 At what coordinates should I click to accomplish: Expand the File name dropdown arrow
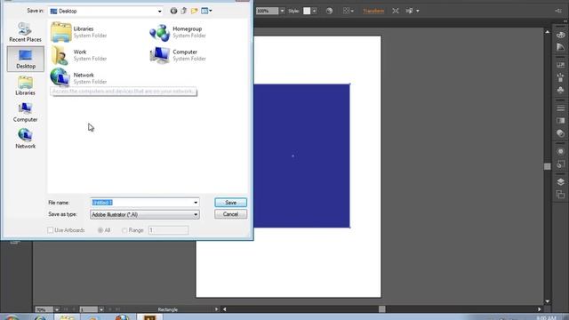(196, 203)
